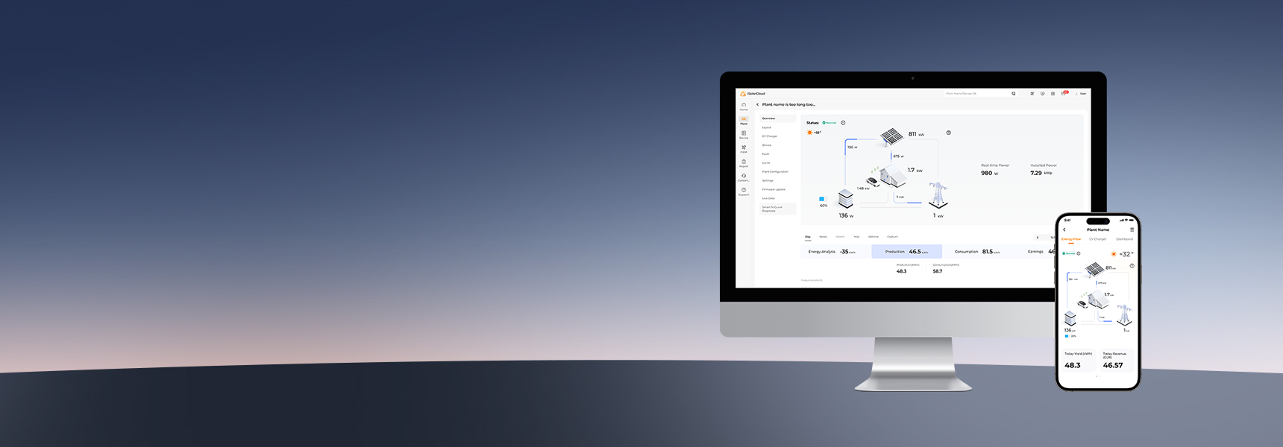Click the help question icon beside 811 kW
The height and width of the screenshot is (447, 1283).
pyautogui.click(x=948, y=133)
